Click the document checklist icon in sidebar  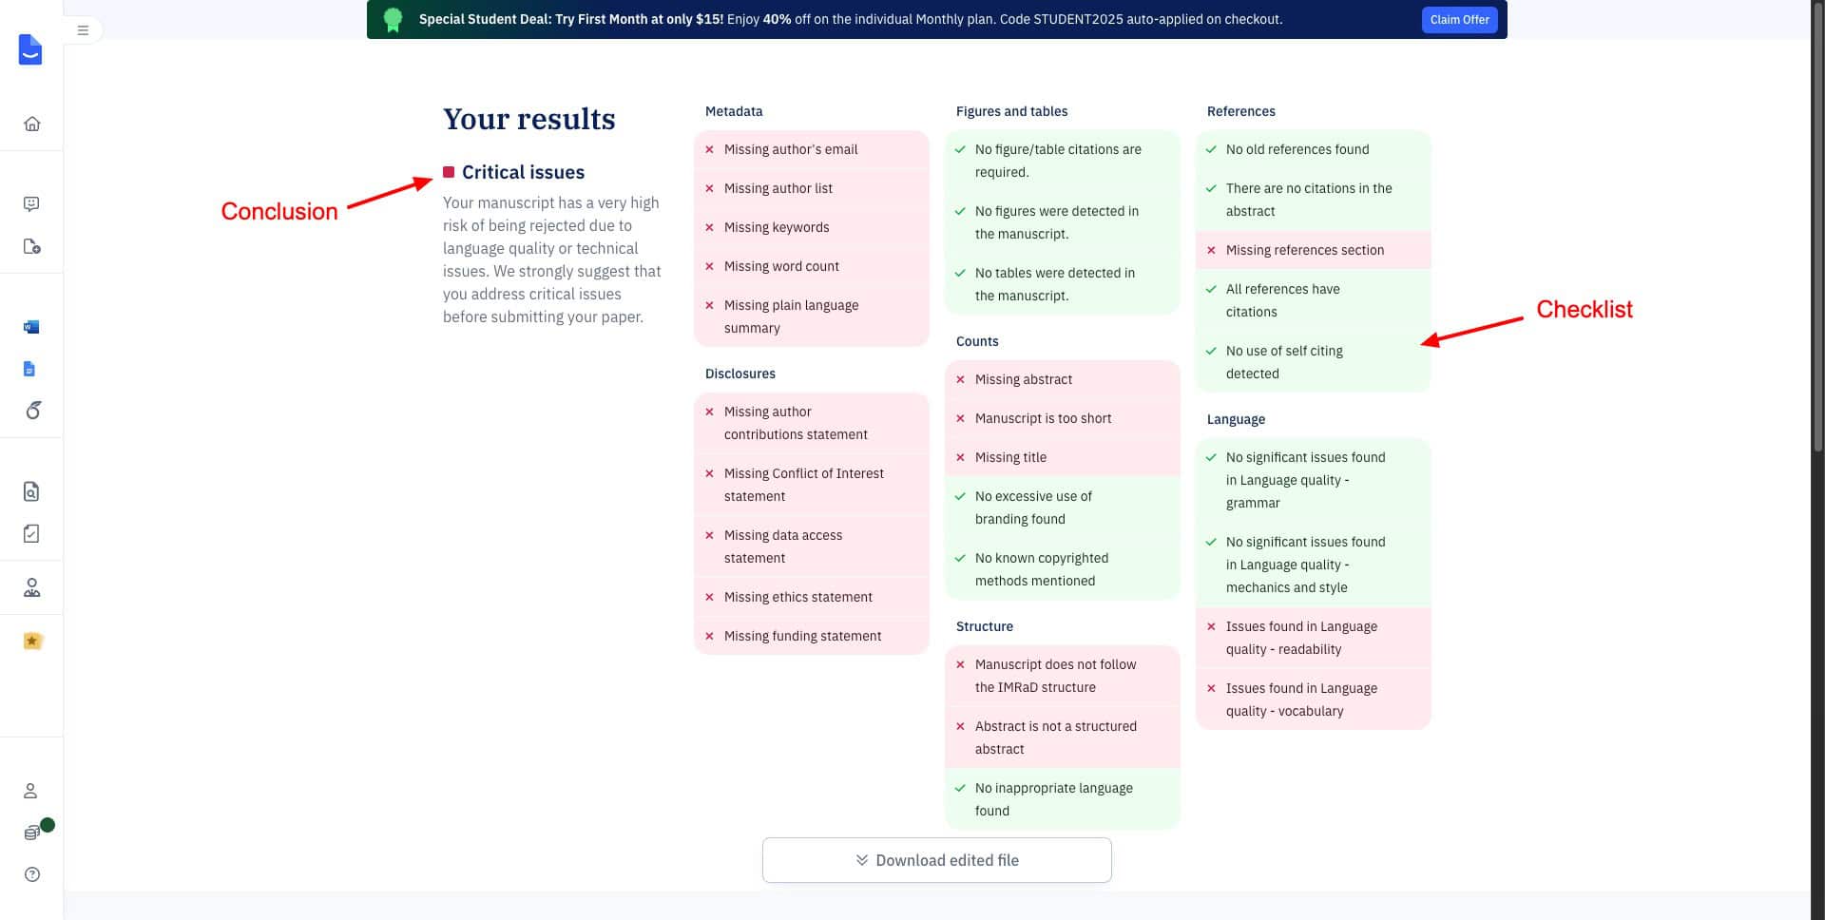31,533
